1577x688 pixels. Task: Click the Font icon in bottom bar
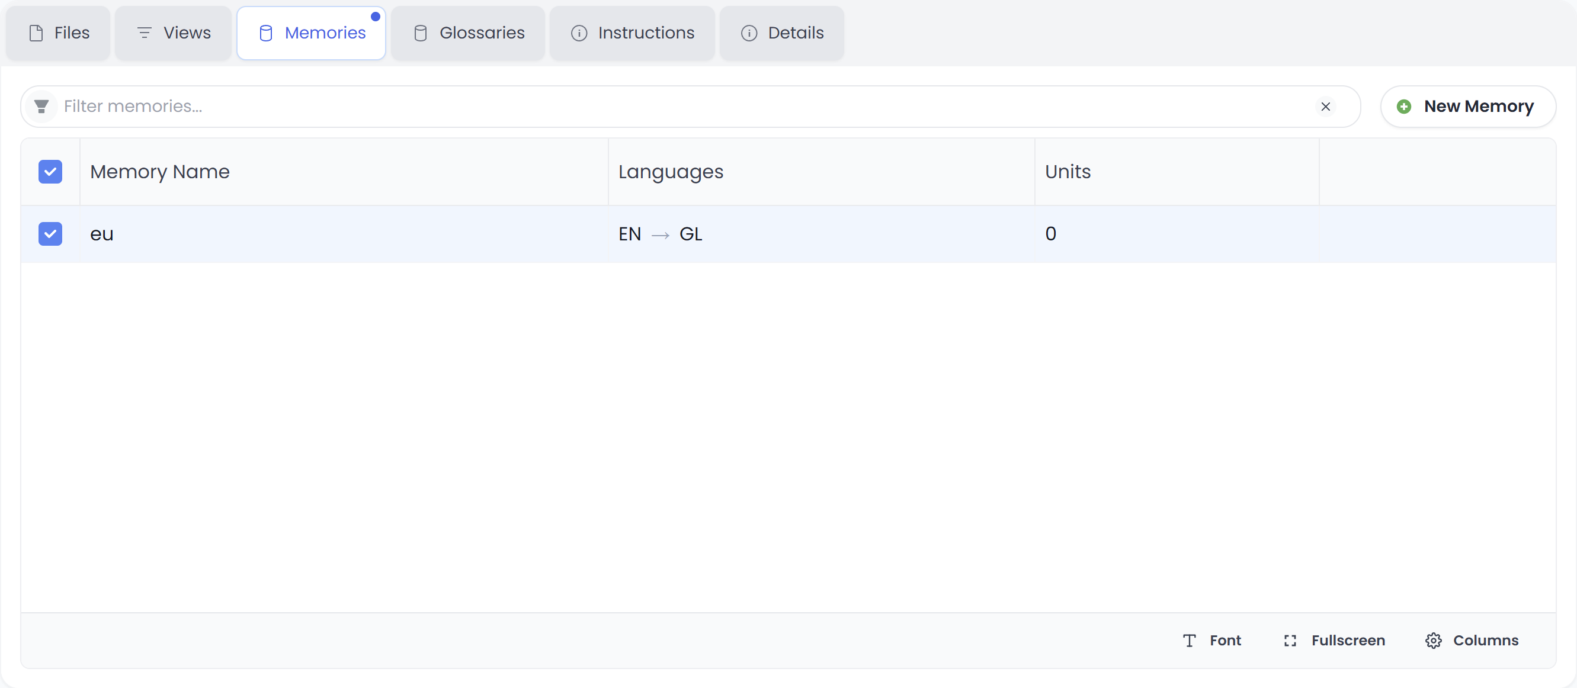point(1188,640)
